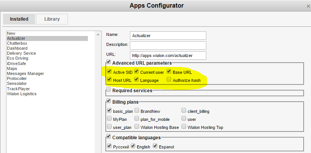Viewport: 311px width, 153px height.
Task: Uncheck the Active SID checkbox
Action: click(110, 72)
